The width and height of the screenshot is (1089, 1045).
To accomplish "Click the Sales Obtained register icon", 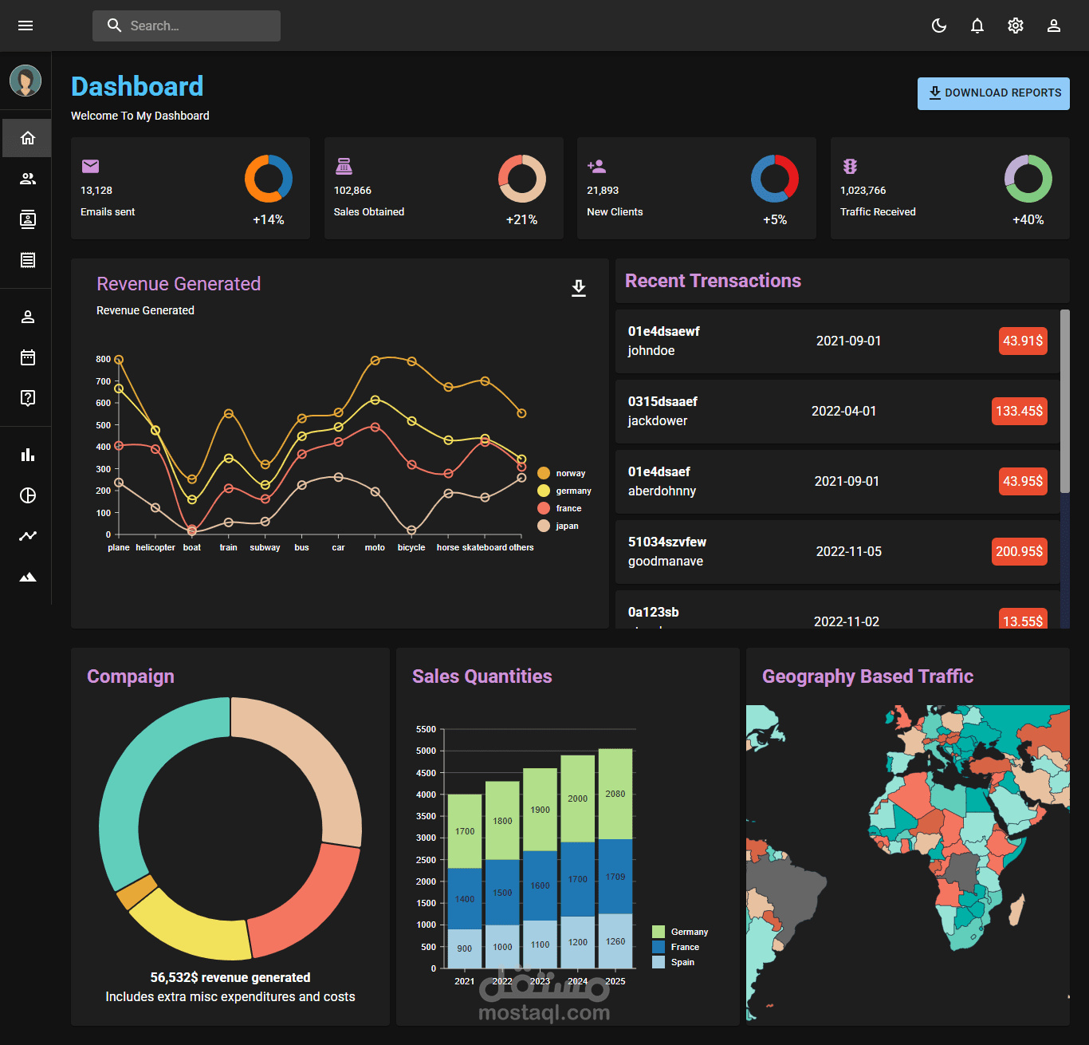I will tap(344, 166).
